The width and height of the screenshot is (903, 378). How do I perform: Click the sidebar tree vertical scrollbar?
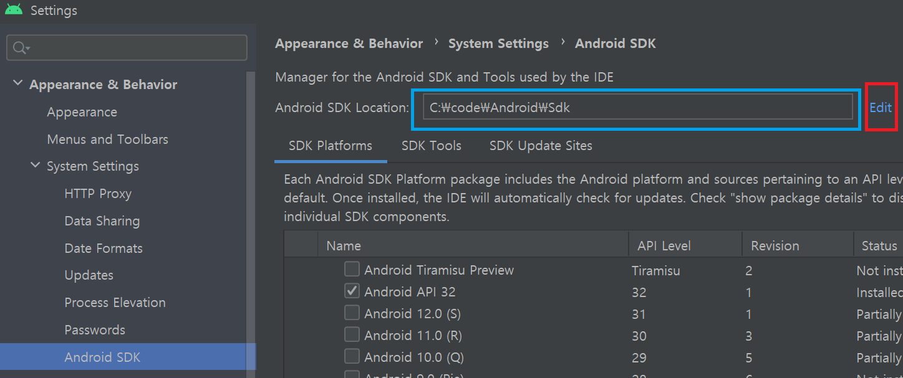[251, 224]
